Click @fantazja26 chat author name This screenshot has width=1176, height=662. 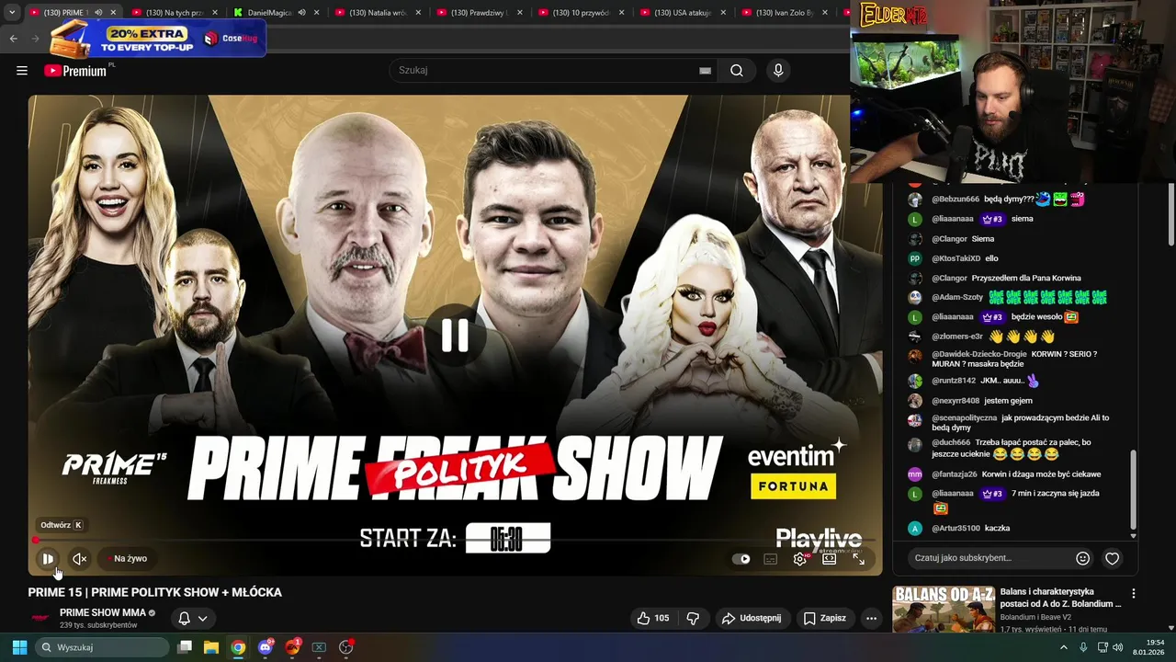point(955,474)
